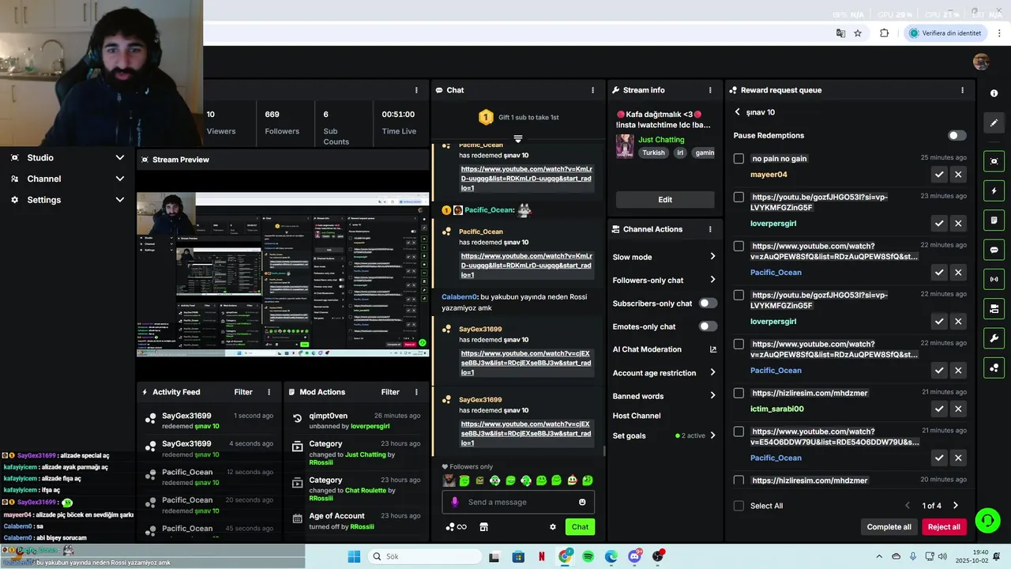Open AI Chat Moderation link
Viewport: 1011px width, 569px height.
[664, 349]
